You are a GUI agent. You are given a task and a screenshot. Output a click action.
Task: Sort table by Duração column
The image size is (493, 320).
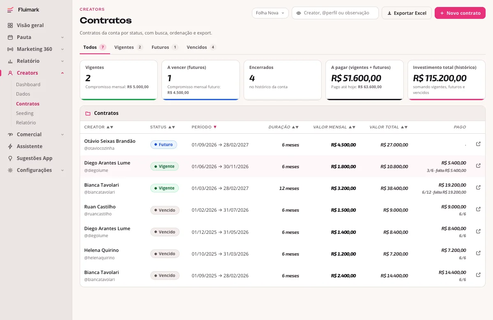click(x=283, y=127)
